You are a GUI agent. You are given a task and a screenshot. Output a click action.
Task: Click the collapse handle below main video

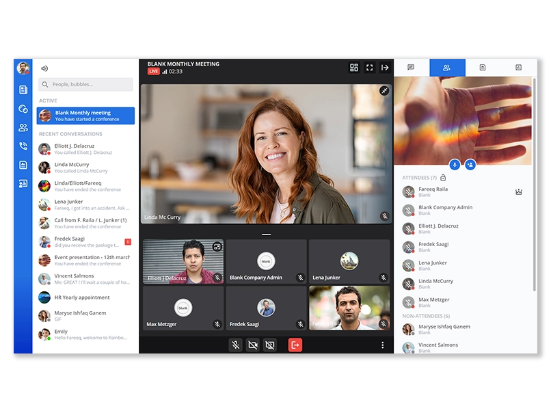(x=267, y=234)
